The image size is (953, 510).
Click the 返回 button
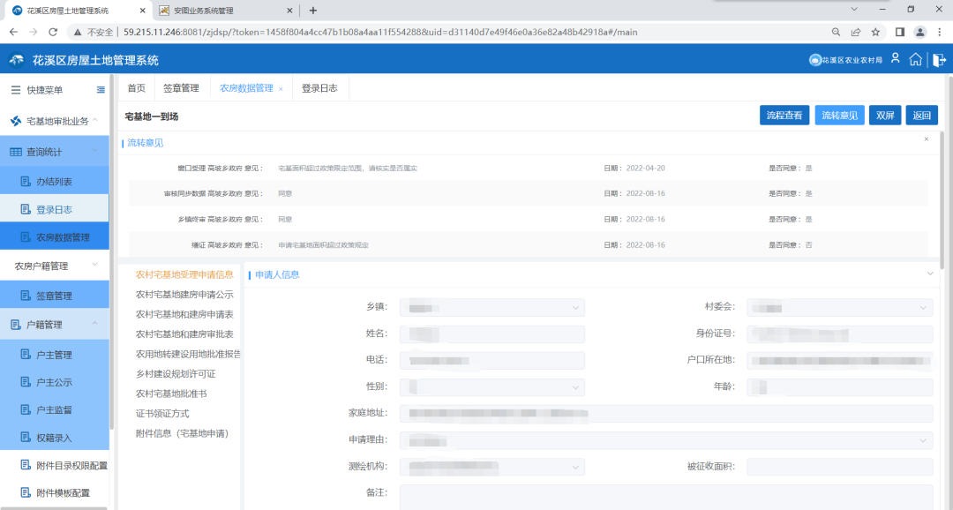[x=921, y=116]
